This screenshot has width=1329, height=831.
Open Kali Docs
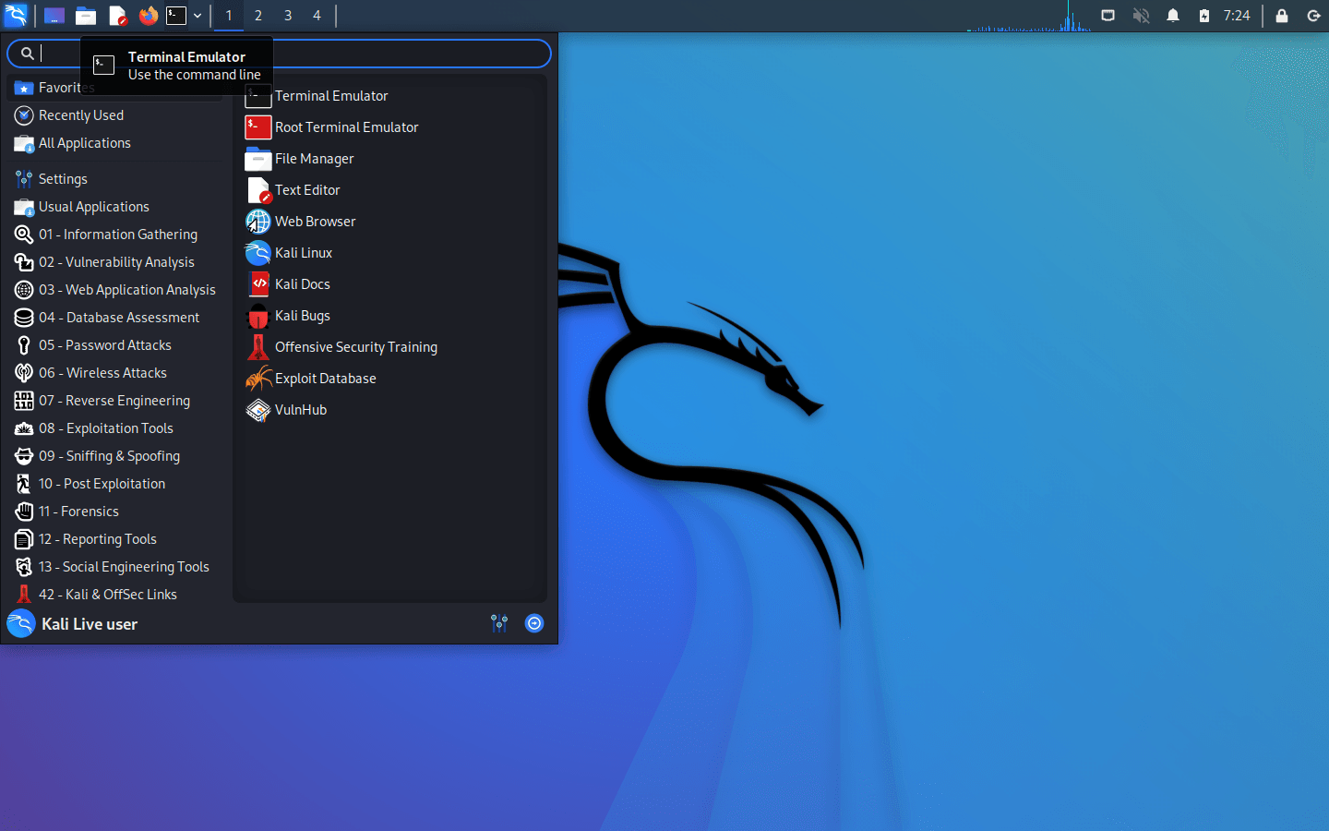tap(390, 284)
